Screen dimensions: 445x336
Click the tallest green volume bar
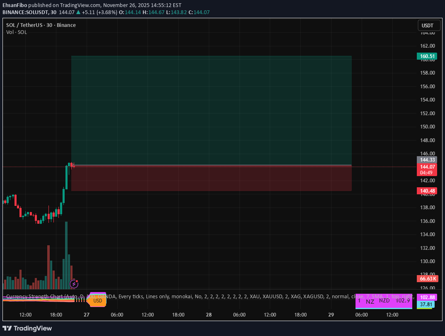point(66,255)
